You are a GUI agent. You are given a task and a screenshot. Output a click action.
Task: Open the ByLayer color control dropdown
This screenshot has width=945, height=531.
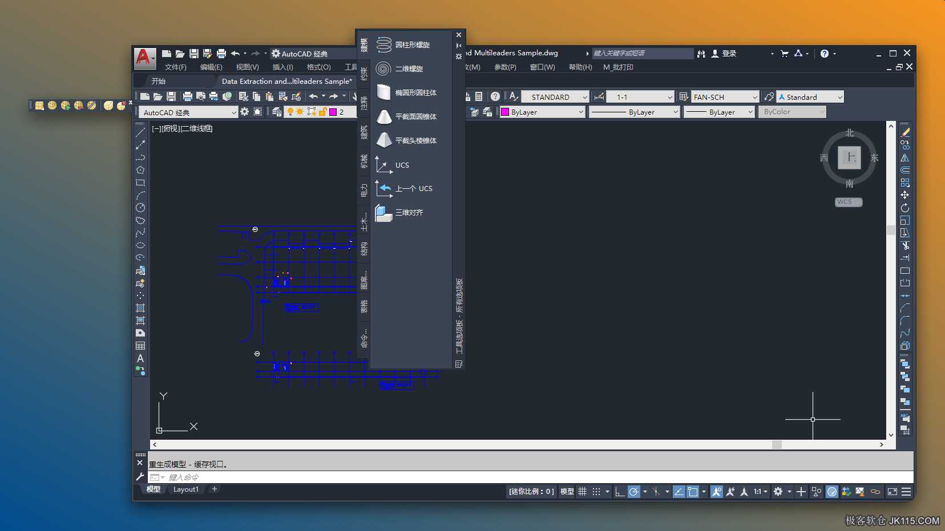[543, 112]
